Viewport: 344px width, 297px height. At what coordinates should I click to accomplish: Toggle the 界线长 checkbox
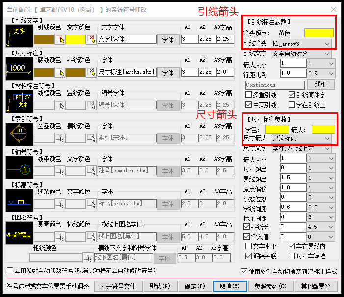(247, 226)
